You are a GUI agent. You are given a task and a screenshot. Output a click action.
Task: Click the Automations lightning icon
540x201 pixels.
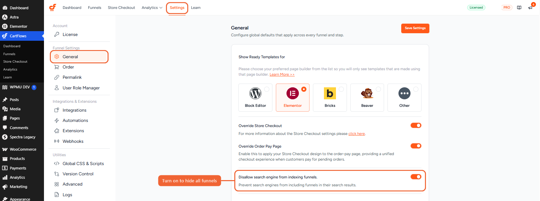tap(57, 121)
